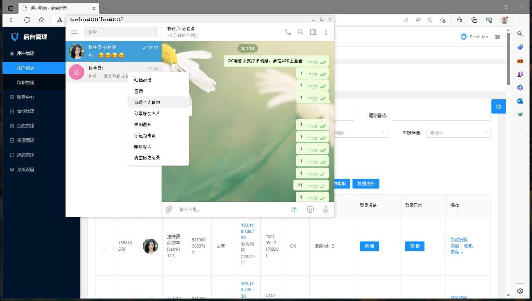This screenshot has width=532, height=301.
Task: Click 查看 under 登录日志 column
Action: [415, 246]
